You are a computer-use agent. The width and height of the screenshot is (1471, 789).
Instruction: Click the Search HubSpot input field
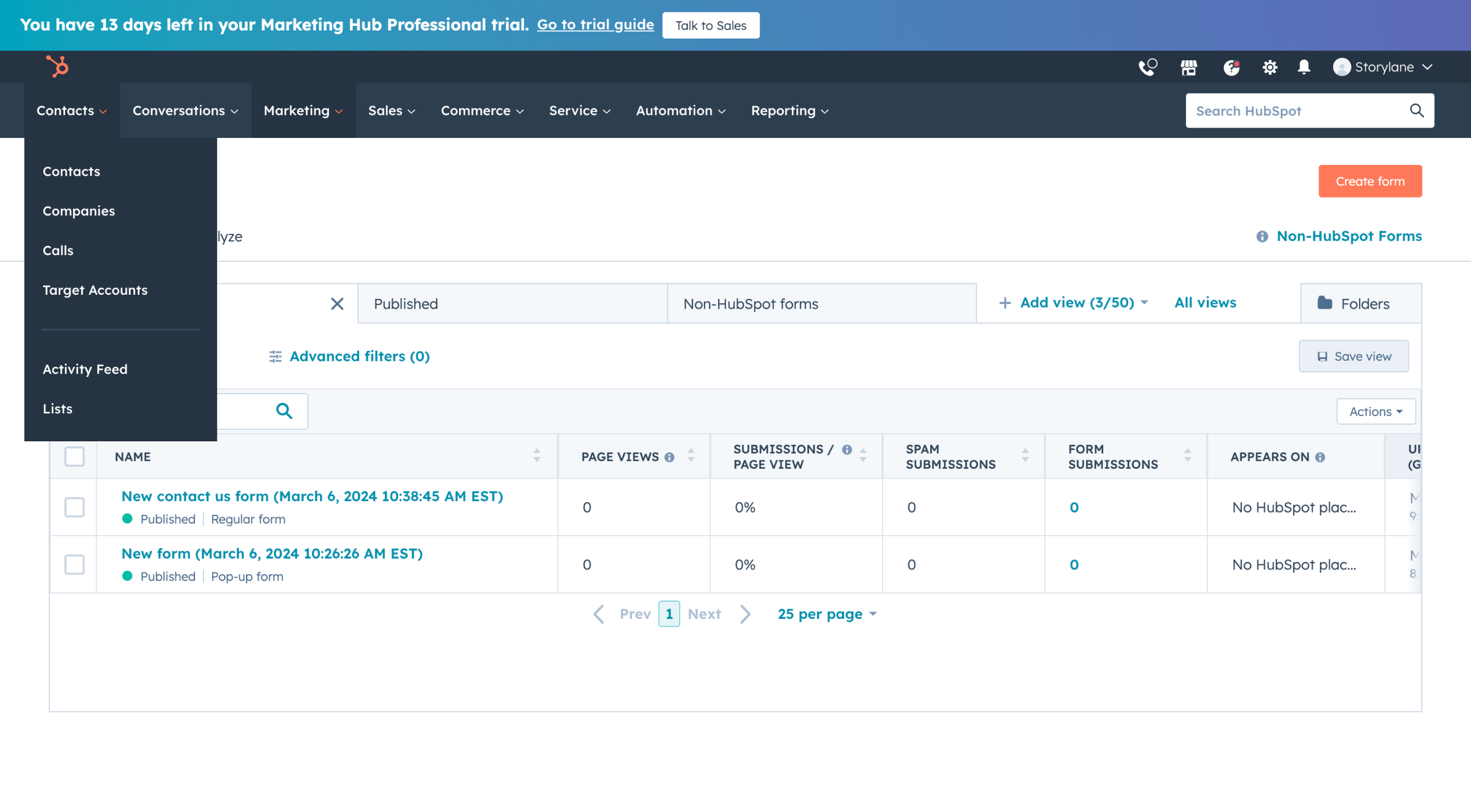click(1310, 110)
